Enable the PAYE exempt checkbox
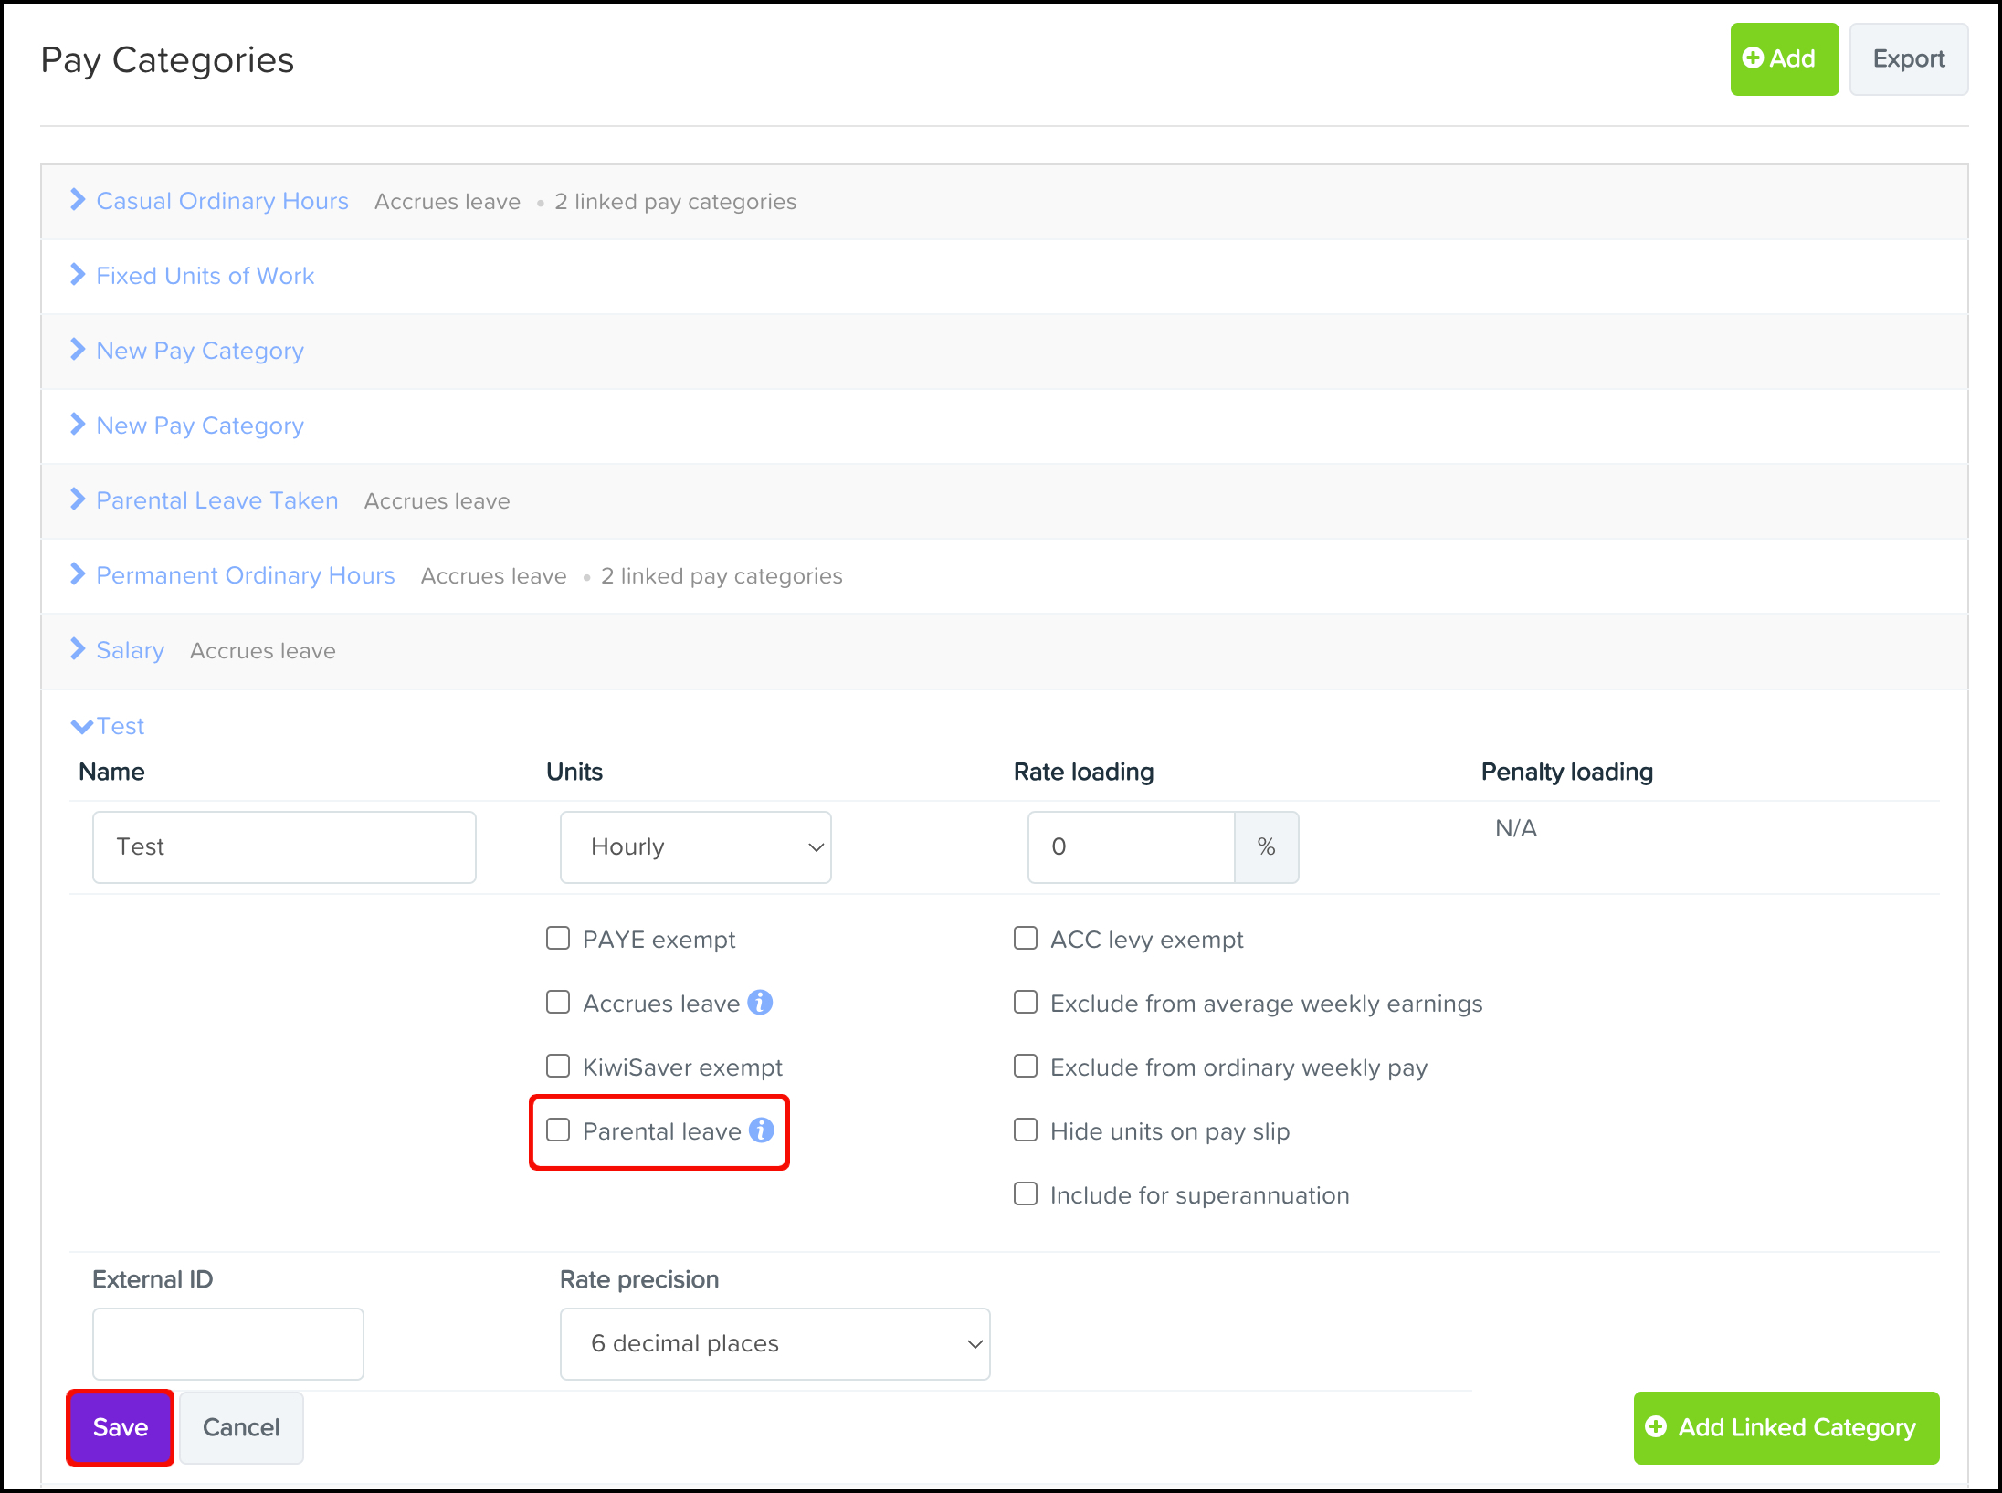Screen dimensions: 2002x1493 click(x=558, y=939)
